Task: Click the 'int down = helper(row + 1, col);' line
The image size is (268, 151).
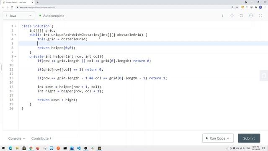Action: click(69, 87)
